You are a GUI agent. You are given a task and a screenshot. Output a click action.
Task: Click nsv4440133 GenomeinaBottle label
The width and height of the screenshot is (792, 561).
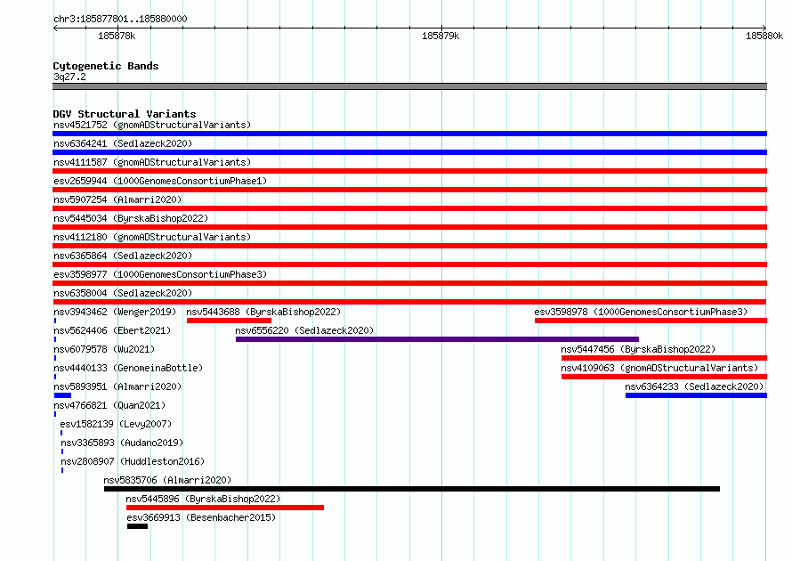(128, 368)
